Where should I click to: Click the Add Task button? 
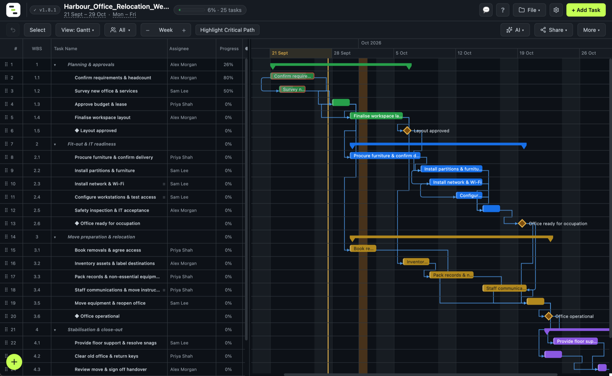586,10
